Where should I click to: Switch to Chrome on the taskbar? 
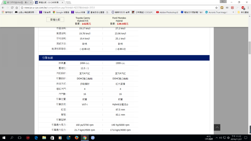[x=84, y=138]
